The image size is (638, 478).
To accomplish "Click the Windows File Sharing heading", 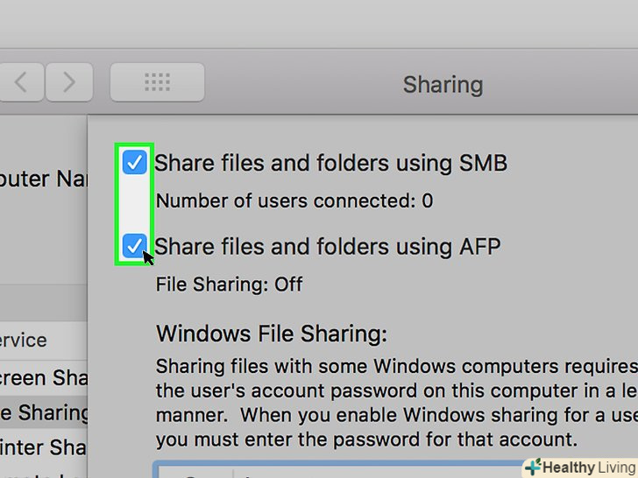I will point(271,334).
